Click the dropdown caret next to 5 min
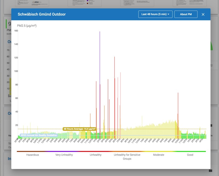This screenshot has width=219, height=176. click(x=168, y=14)
